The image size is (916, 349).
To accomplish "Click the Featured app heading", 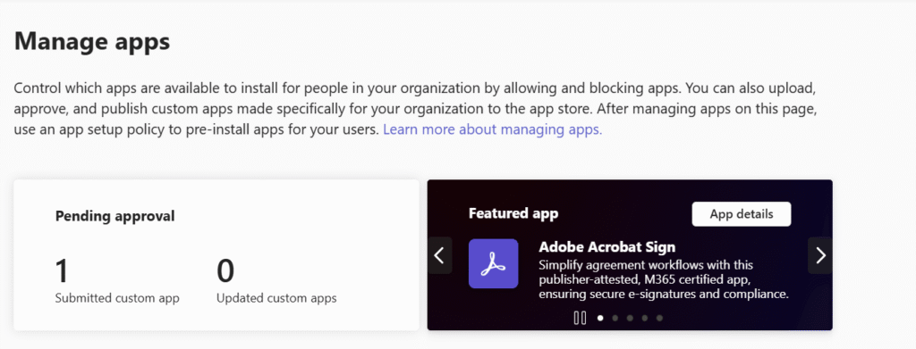I will coord(513,214).
